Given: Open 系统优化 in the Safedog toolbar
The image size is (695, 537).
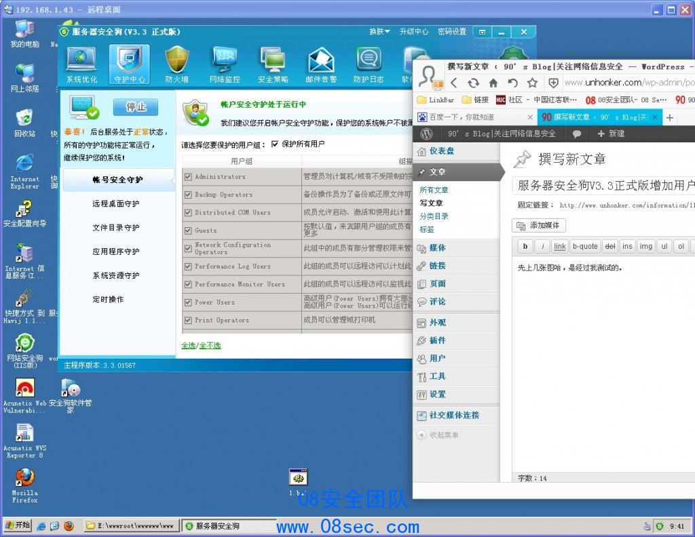Looking at the screenshot, I should [81, 64].
